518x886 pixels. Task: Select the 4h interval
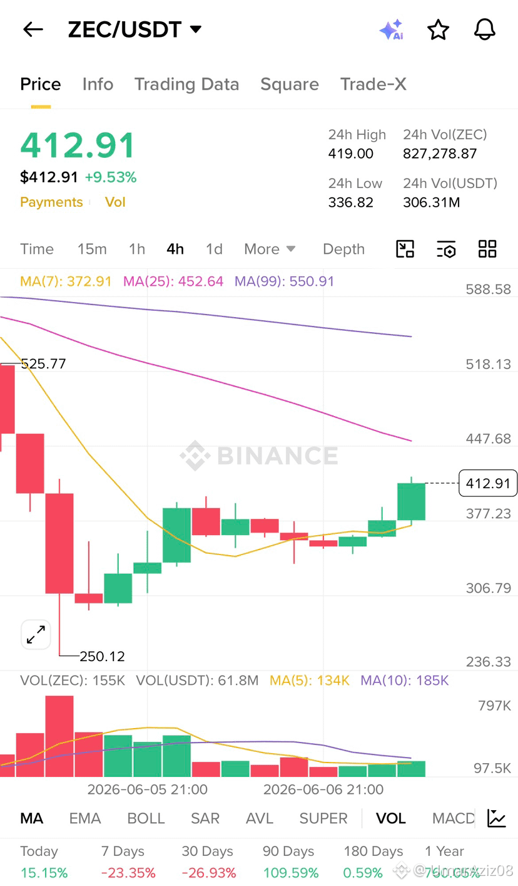[175, 249]
